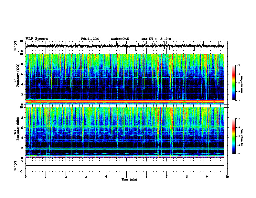Click the "ch.3(V)" axis label
The height and width of the screenshot is (198, 256).
pos(16,166)
